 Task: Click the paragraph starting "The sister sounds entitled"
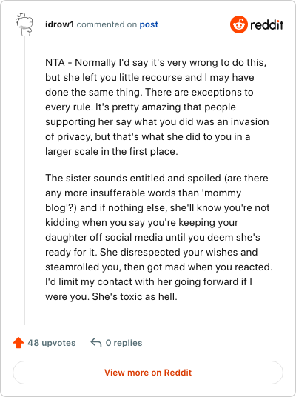(x=159, y=237)
